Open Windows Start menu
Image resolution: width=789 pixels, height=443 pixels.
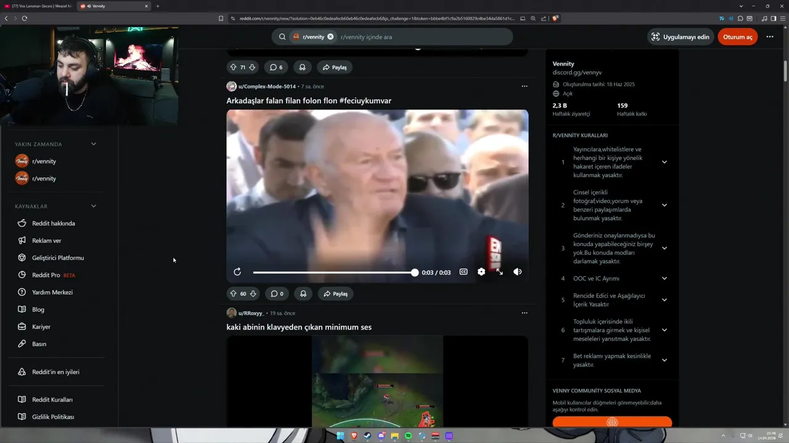(340, 436)
